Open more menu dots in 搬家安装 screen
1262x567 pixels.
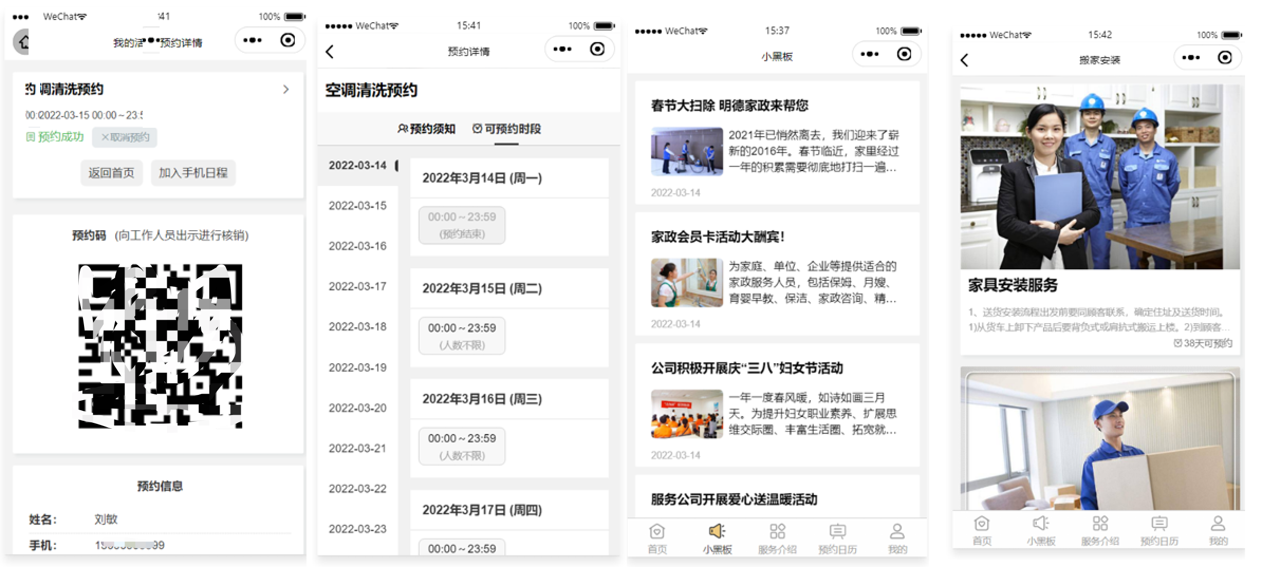1190,58
